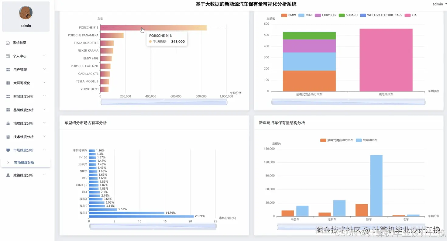Click the grid icon beside 大屏可视化

click(x=8, y=83)
